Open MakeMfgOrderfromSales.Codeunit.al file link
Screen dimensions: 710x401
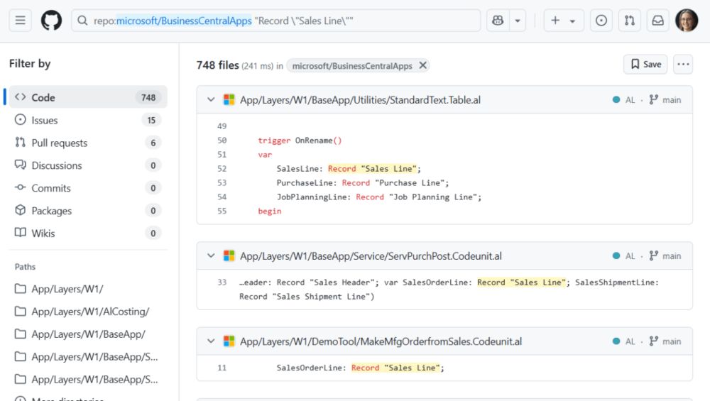[381, 341]
